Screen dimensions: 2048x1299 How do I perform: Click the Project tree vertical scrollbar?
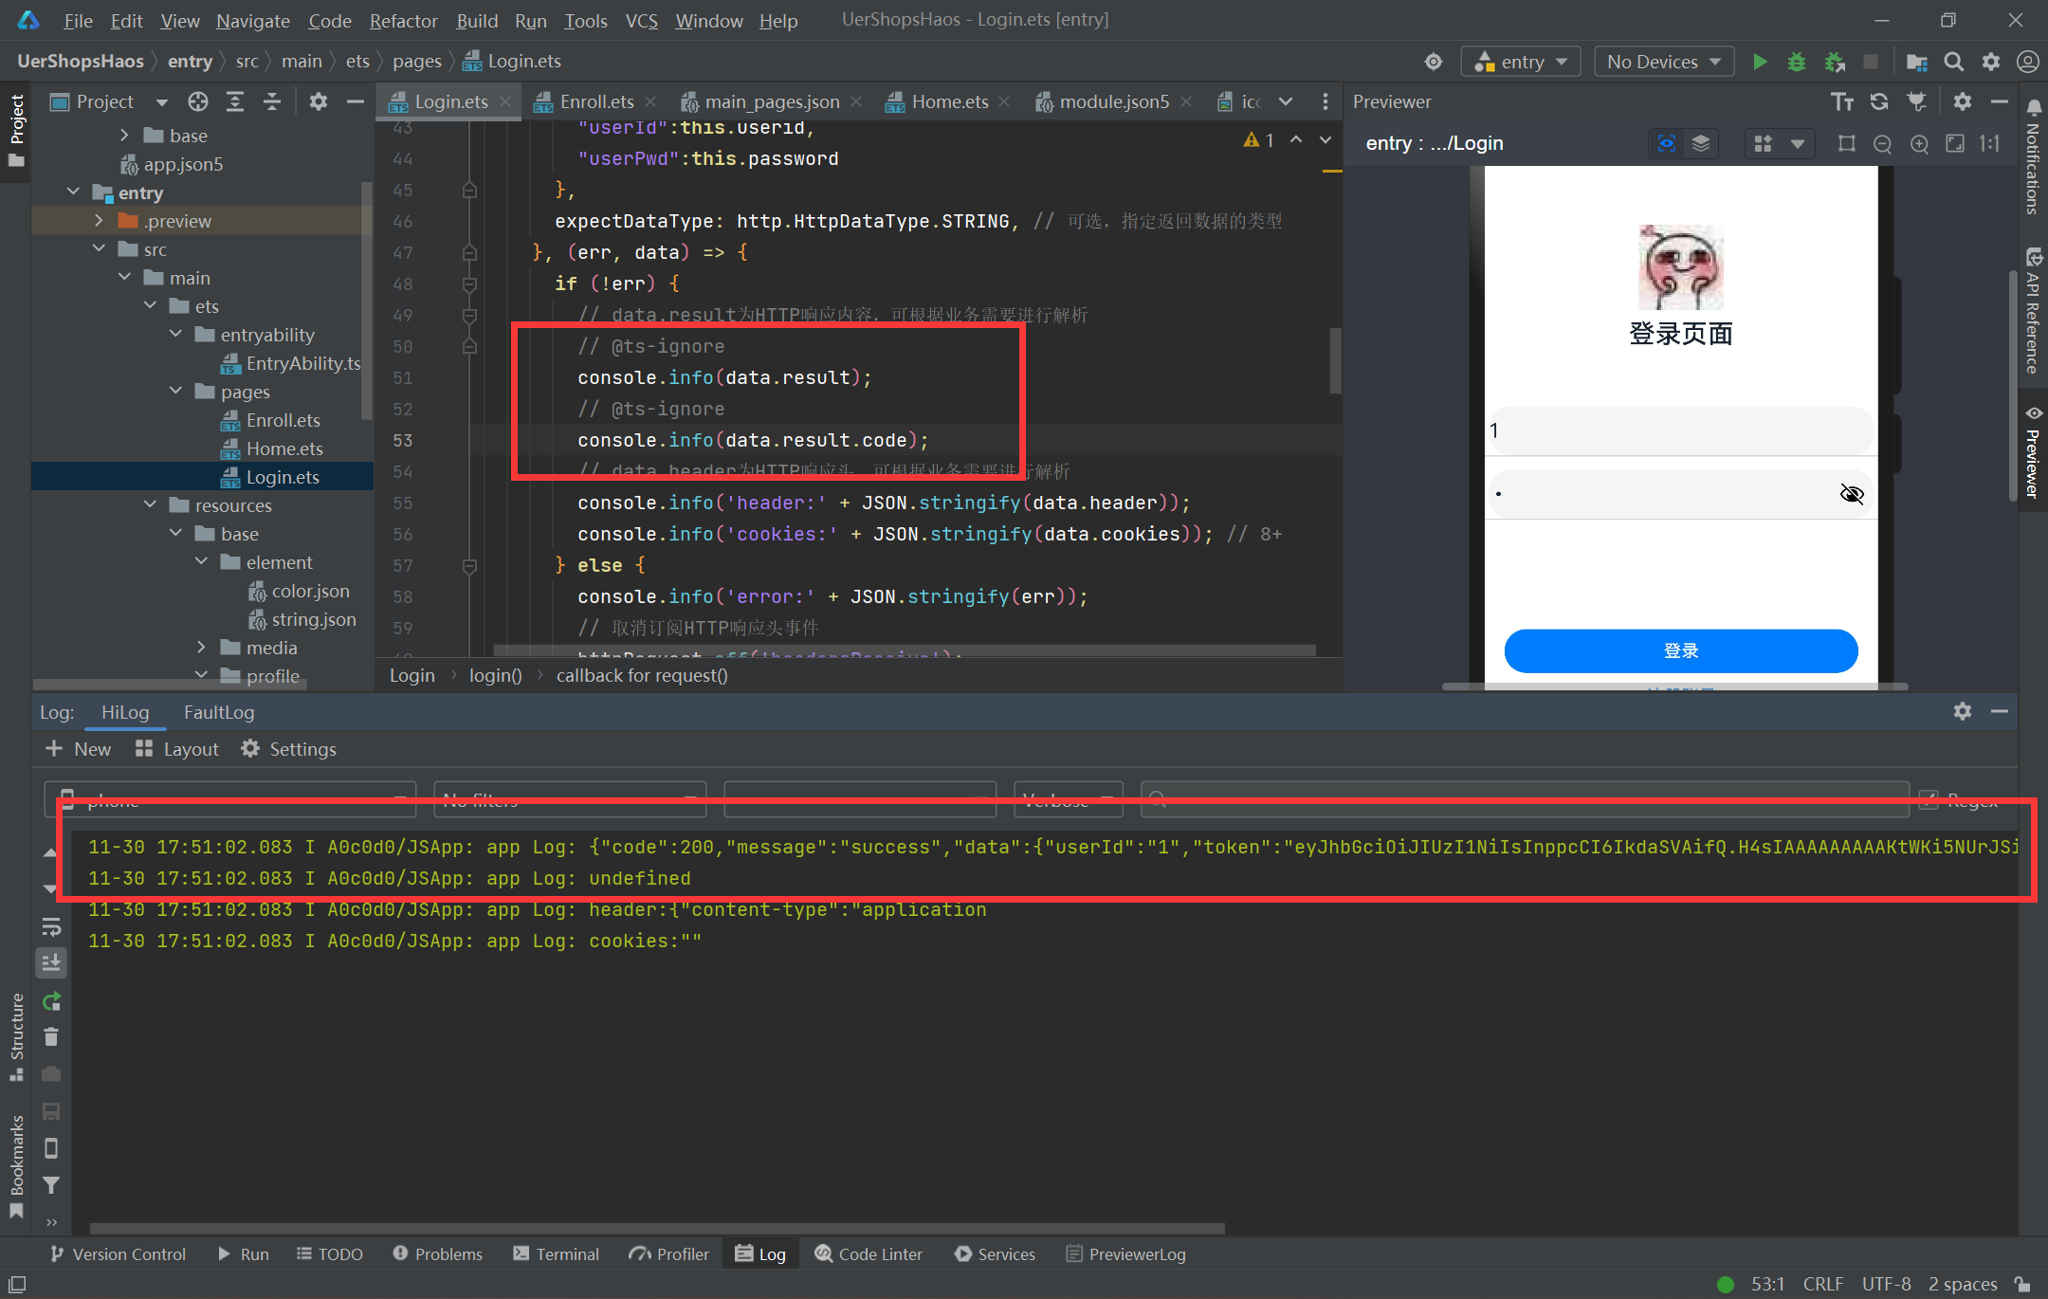[366, 300]
